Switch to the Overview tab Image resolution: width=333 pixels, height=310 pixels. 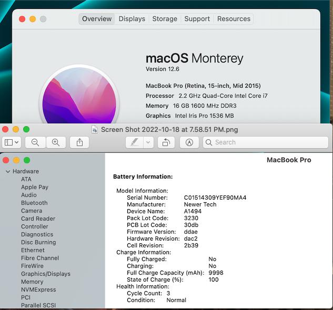pos(97,19)
